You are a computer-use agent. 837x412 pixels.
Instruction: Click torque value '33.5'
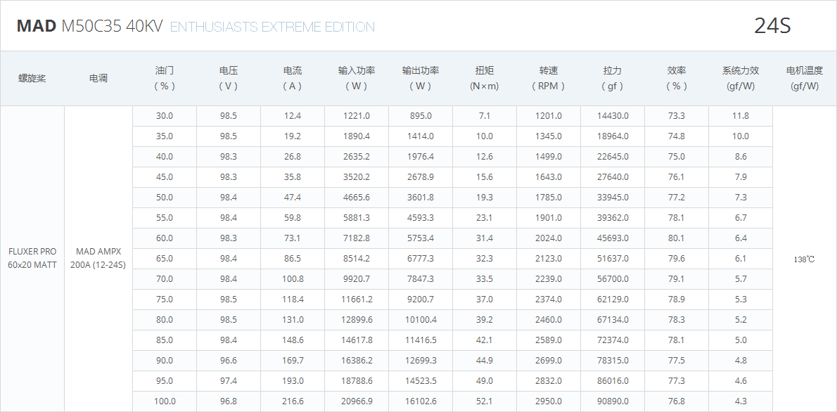[x=485, y=278]
